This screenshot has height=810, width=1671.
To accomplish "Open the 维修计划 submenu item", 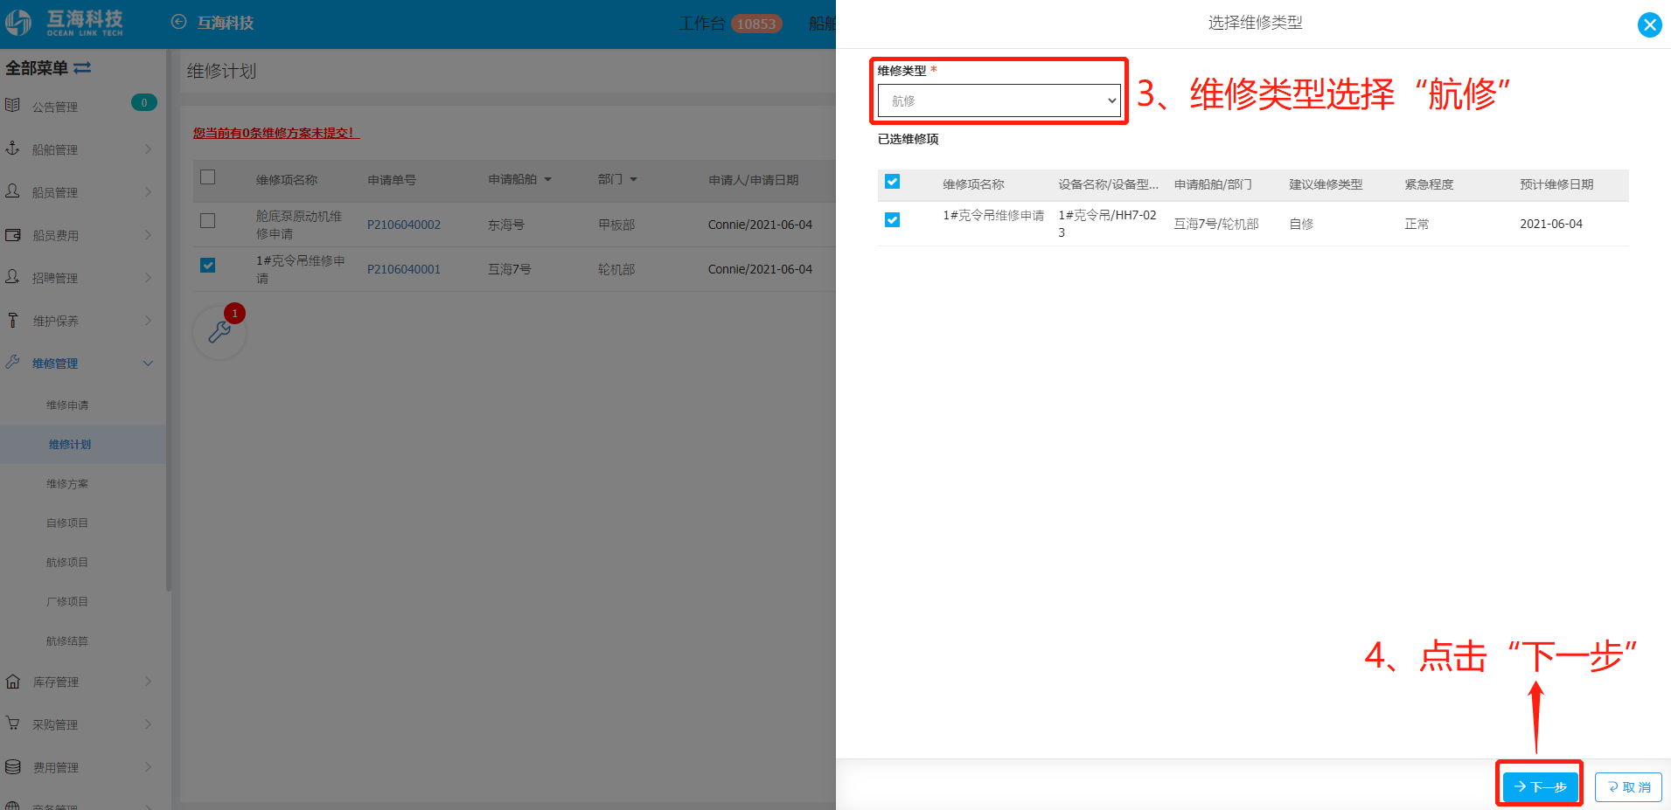I will (x=70, y=445).
